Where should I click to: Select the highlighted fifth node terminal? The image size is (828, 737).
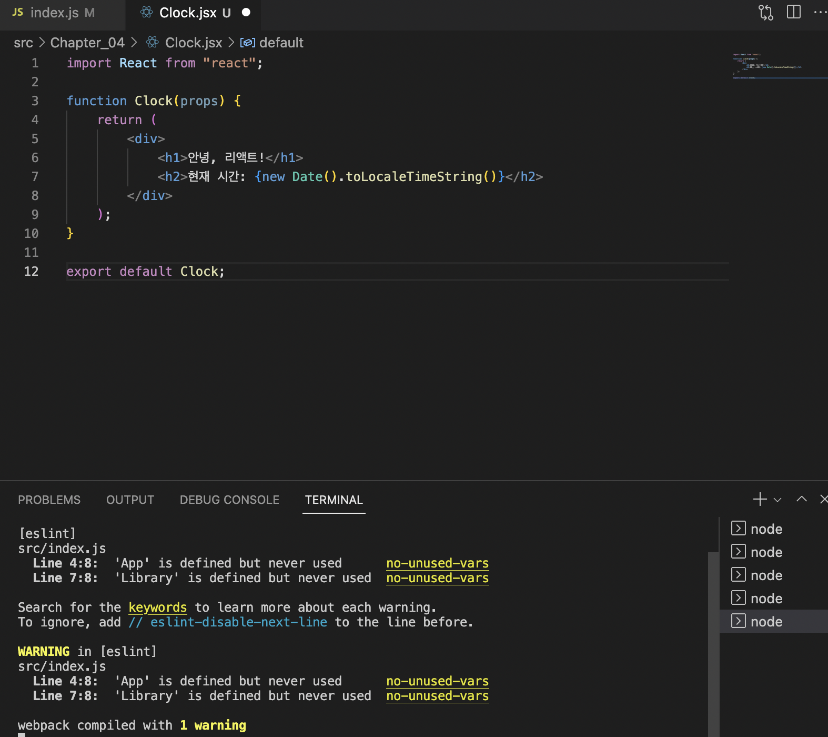click(x=773, y=621)
